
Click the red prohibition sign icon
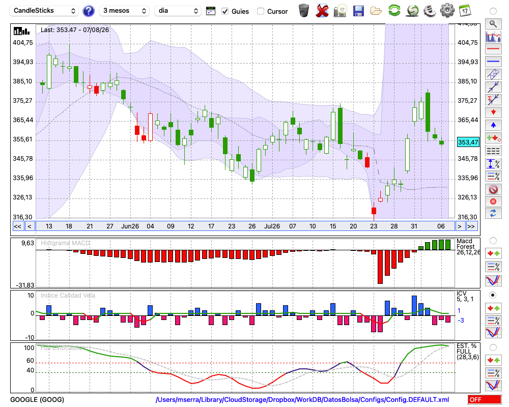pyautogui.click(x=493, y=189)
